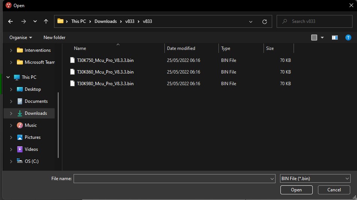Open the Organise menu
Image resolution: width=357 pixels, height=200 pixels.
21,38
